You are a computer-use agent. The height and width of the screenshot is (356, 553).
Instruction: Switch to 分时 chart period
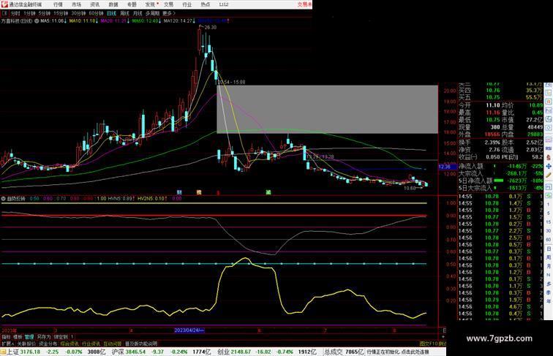15,13
